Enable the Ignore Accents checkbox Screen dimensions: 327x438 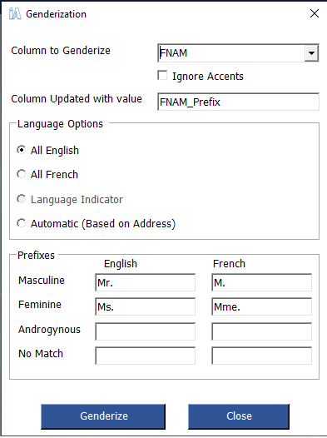tap(162, 76)
